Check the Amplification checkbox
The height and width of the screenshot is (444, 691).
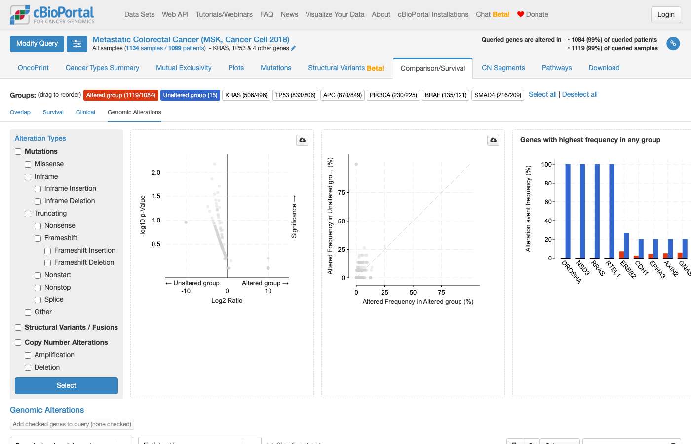coord(28,355)
